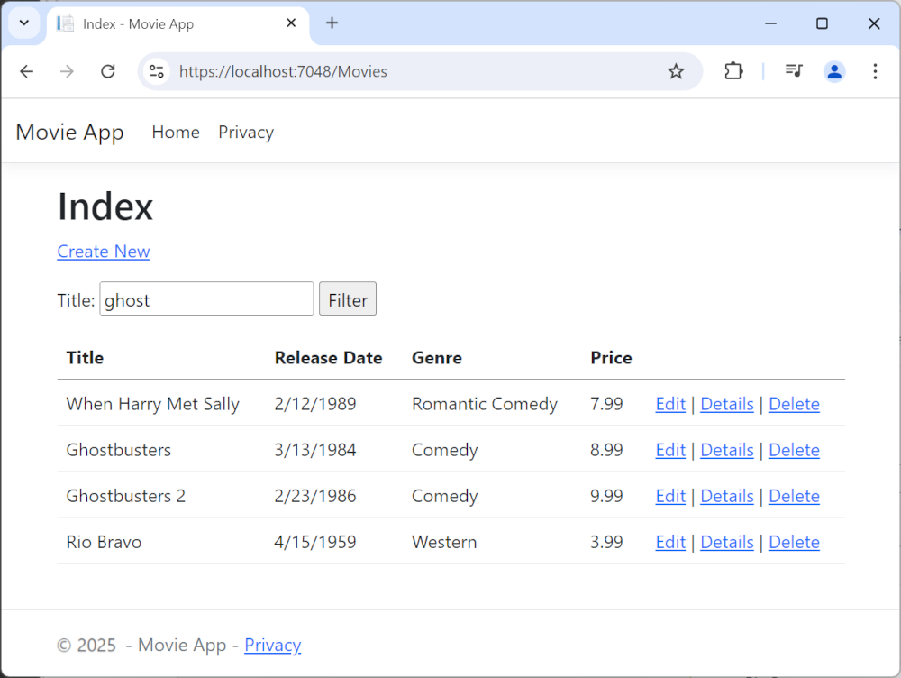Click the media controls icon near profile

coord(793,71)
